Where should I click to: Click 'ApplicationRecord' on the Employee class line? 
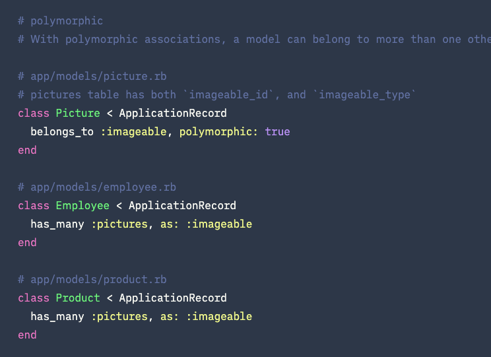click(183, 206)
